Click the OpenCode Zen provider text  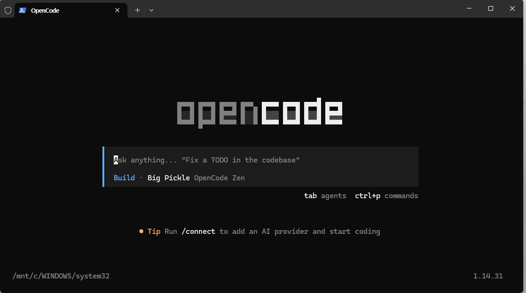coord(220,177)
